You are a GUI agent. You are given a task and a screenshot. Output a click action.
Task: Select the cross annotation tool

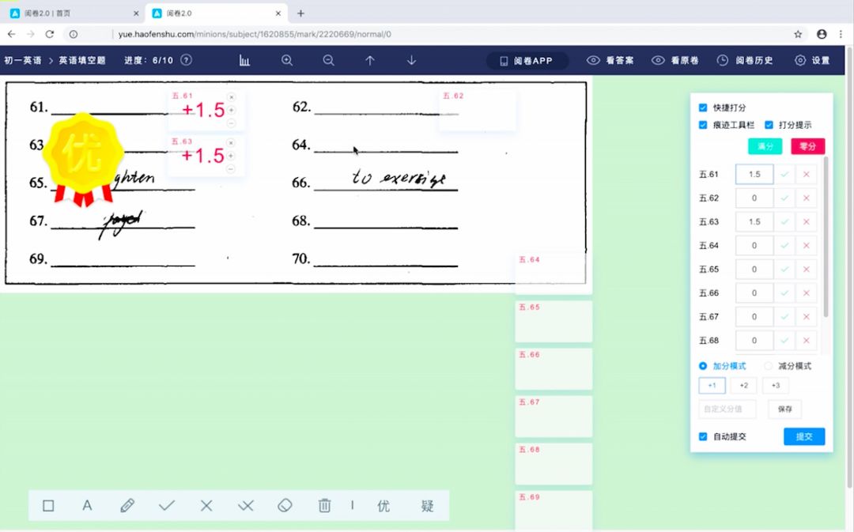click(x=206, y=506)
